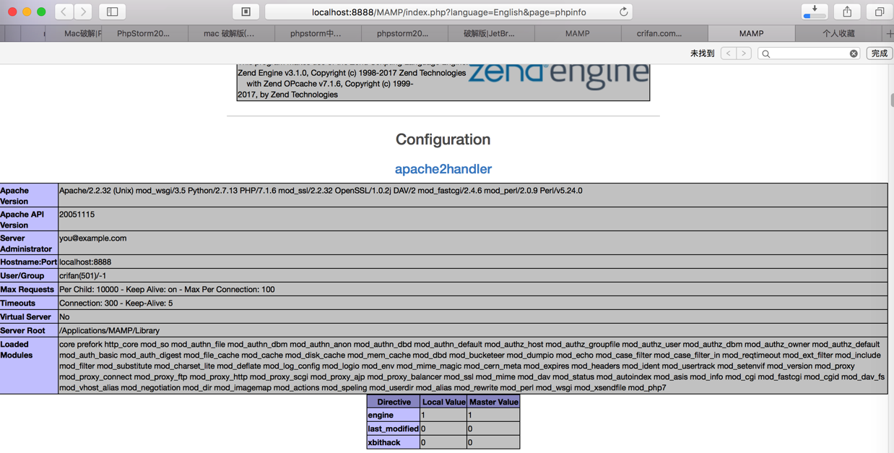The width and height of the screenshot is (894, 453).
Task: Select the phpstorm中... tab
Action: (318, 33)
